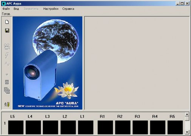Click the pulse waveform icon
The height and width of the screenshot is (136, 191).
[7, 64]
